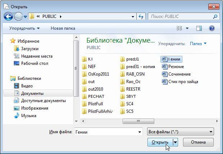Select the OsKop2011 folder
Viewport: 223px width, 154px height.
[96, 74]
